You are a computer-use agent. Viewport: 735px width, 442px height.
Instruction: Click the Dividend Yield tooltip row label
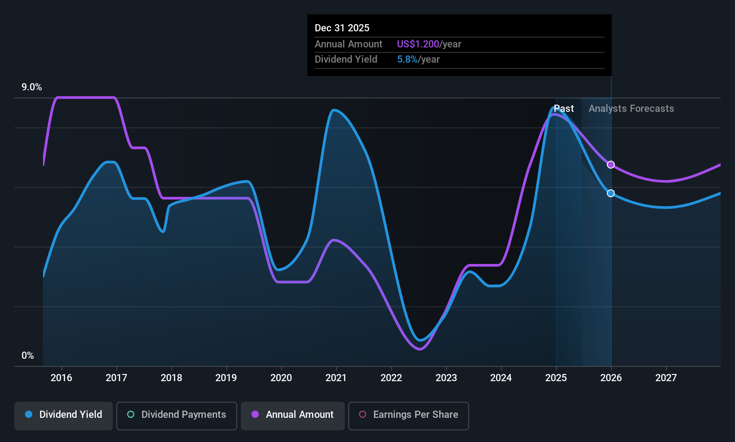click(x=346, y=59)
